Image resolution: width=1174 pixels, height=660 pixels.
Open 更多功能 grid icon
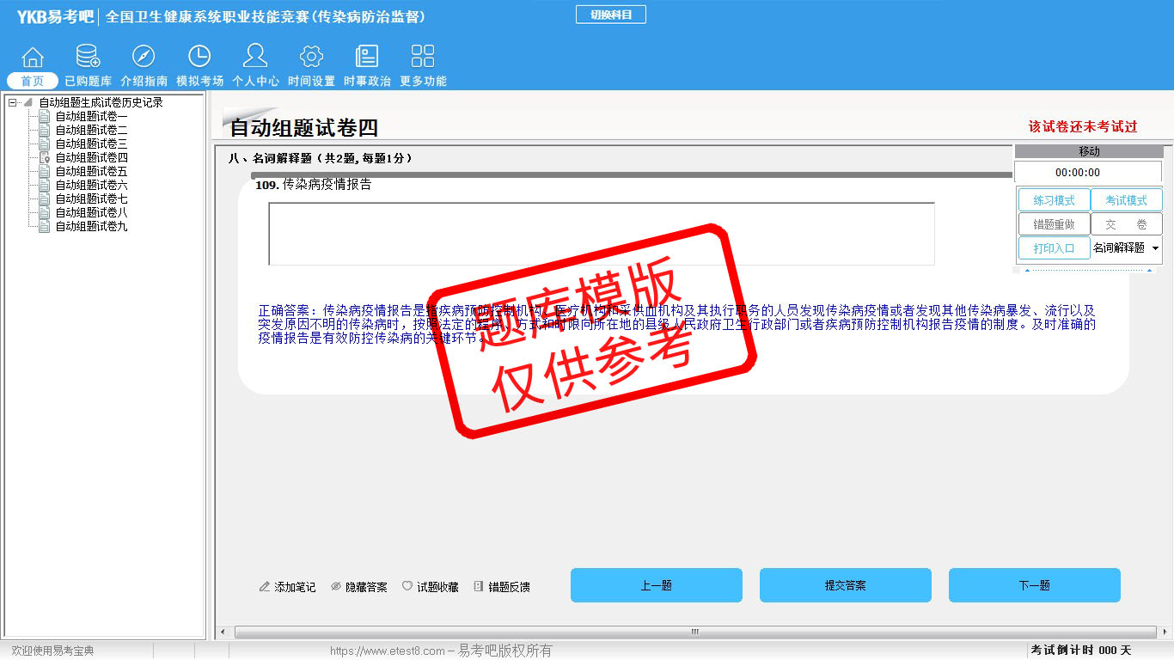[x=423, y=57]
